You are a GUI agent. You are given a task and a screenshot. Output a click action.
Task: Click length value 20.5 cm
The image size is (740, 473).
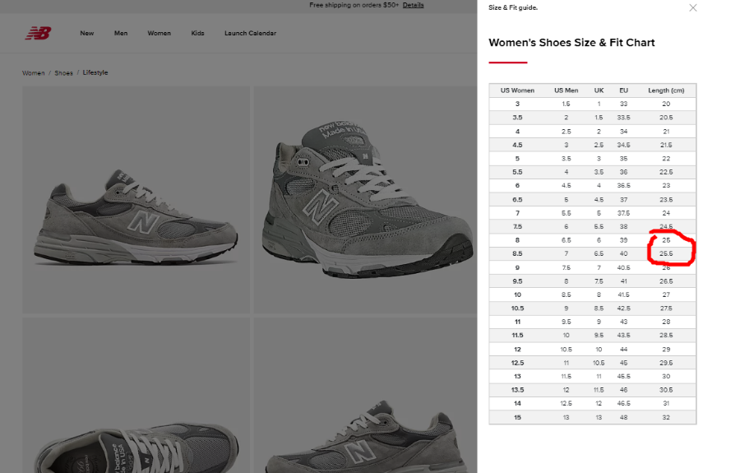tap(666, 118)
